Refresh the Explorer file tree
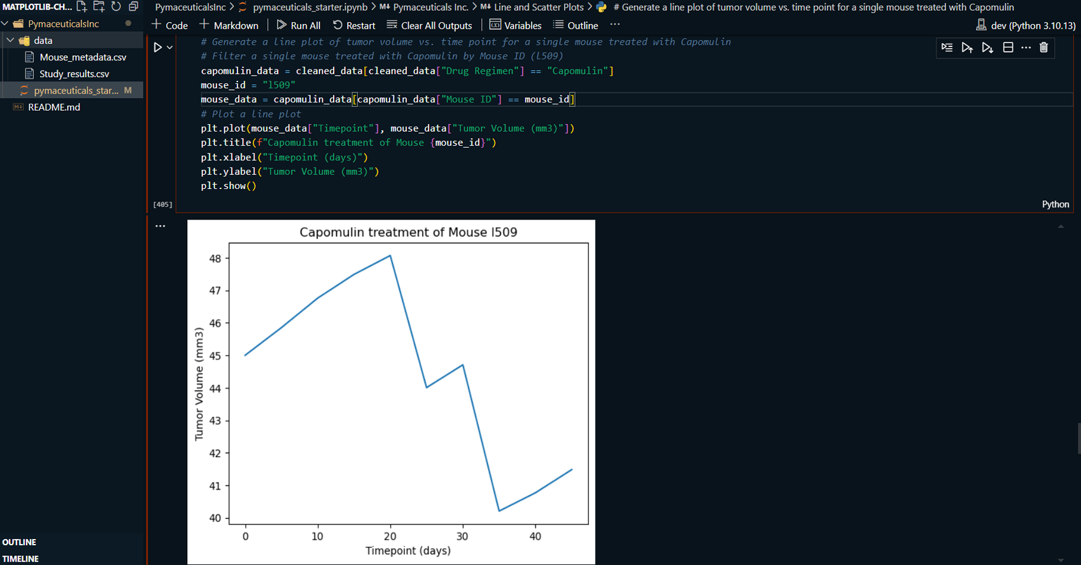Screen dimensions: 1081x565 click(116, 6)
